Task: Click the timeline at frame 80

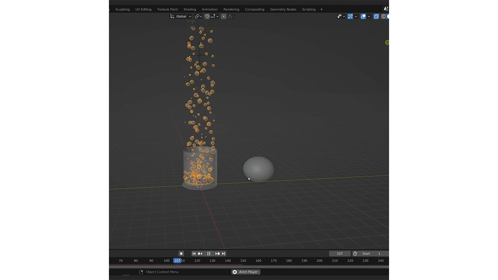Action: pos(136,261)
